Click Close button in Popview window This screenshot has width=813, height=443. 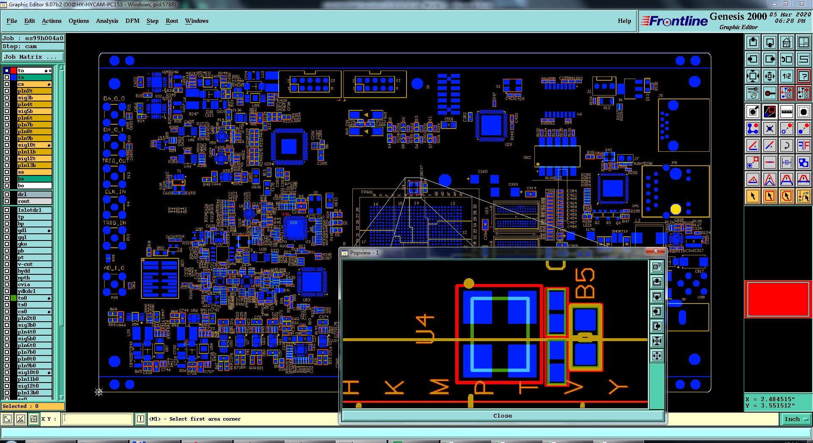click(503, 416)
